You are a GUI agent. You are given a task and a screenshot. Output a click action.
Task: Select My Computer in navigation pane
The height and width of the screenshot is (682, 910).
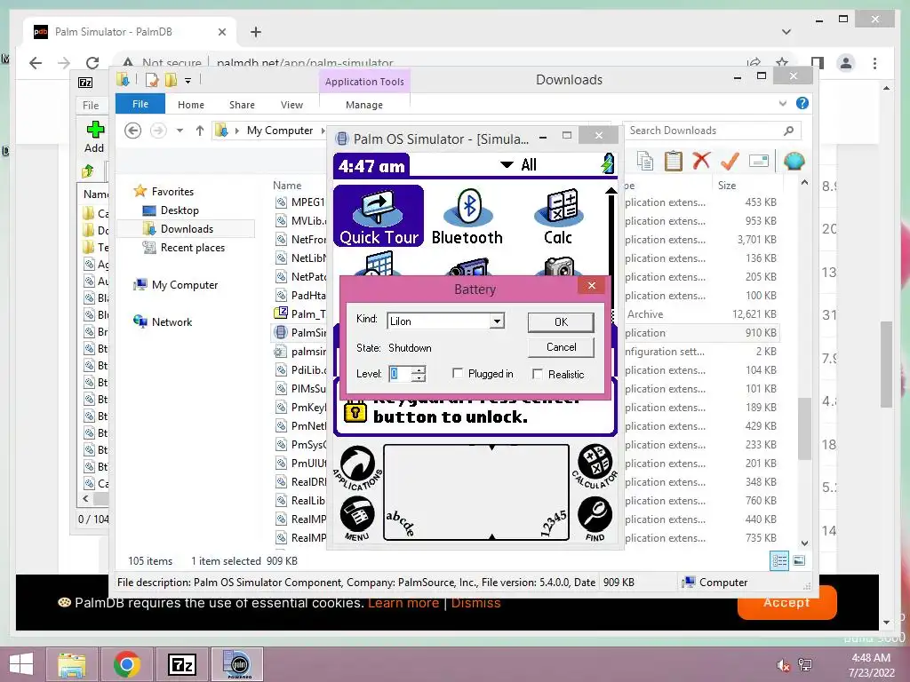click(x=184, y=285)
